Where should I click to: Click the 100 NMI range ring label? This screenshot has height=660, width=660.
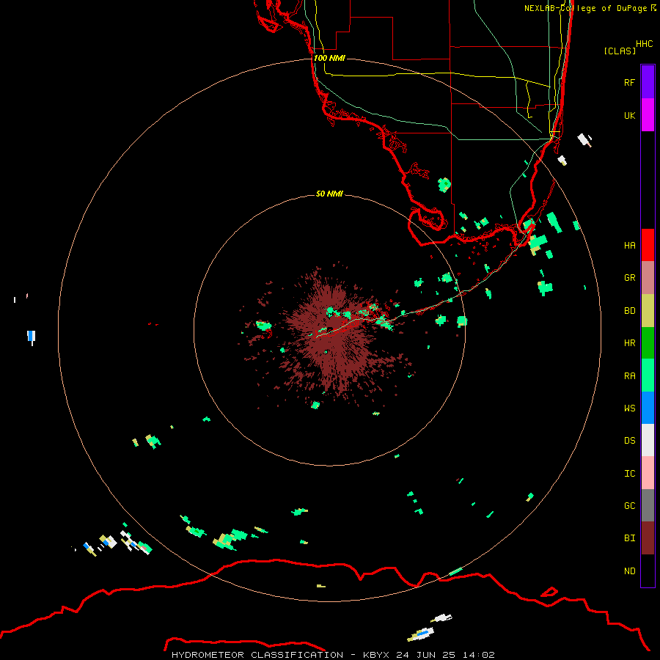pos(329,58)
